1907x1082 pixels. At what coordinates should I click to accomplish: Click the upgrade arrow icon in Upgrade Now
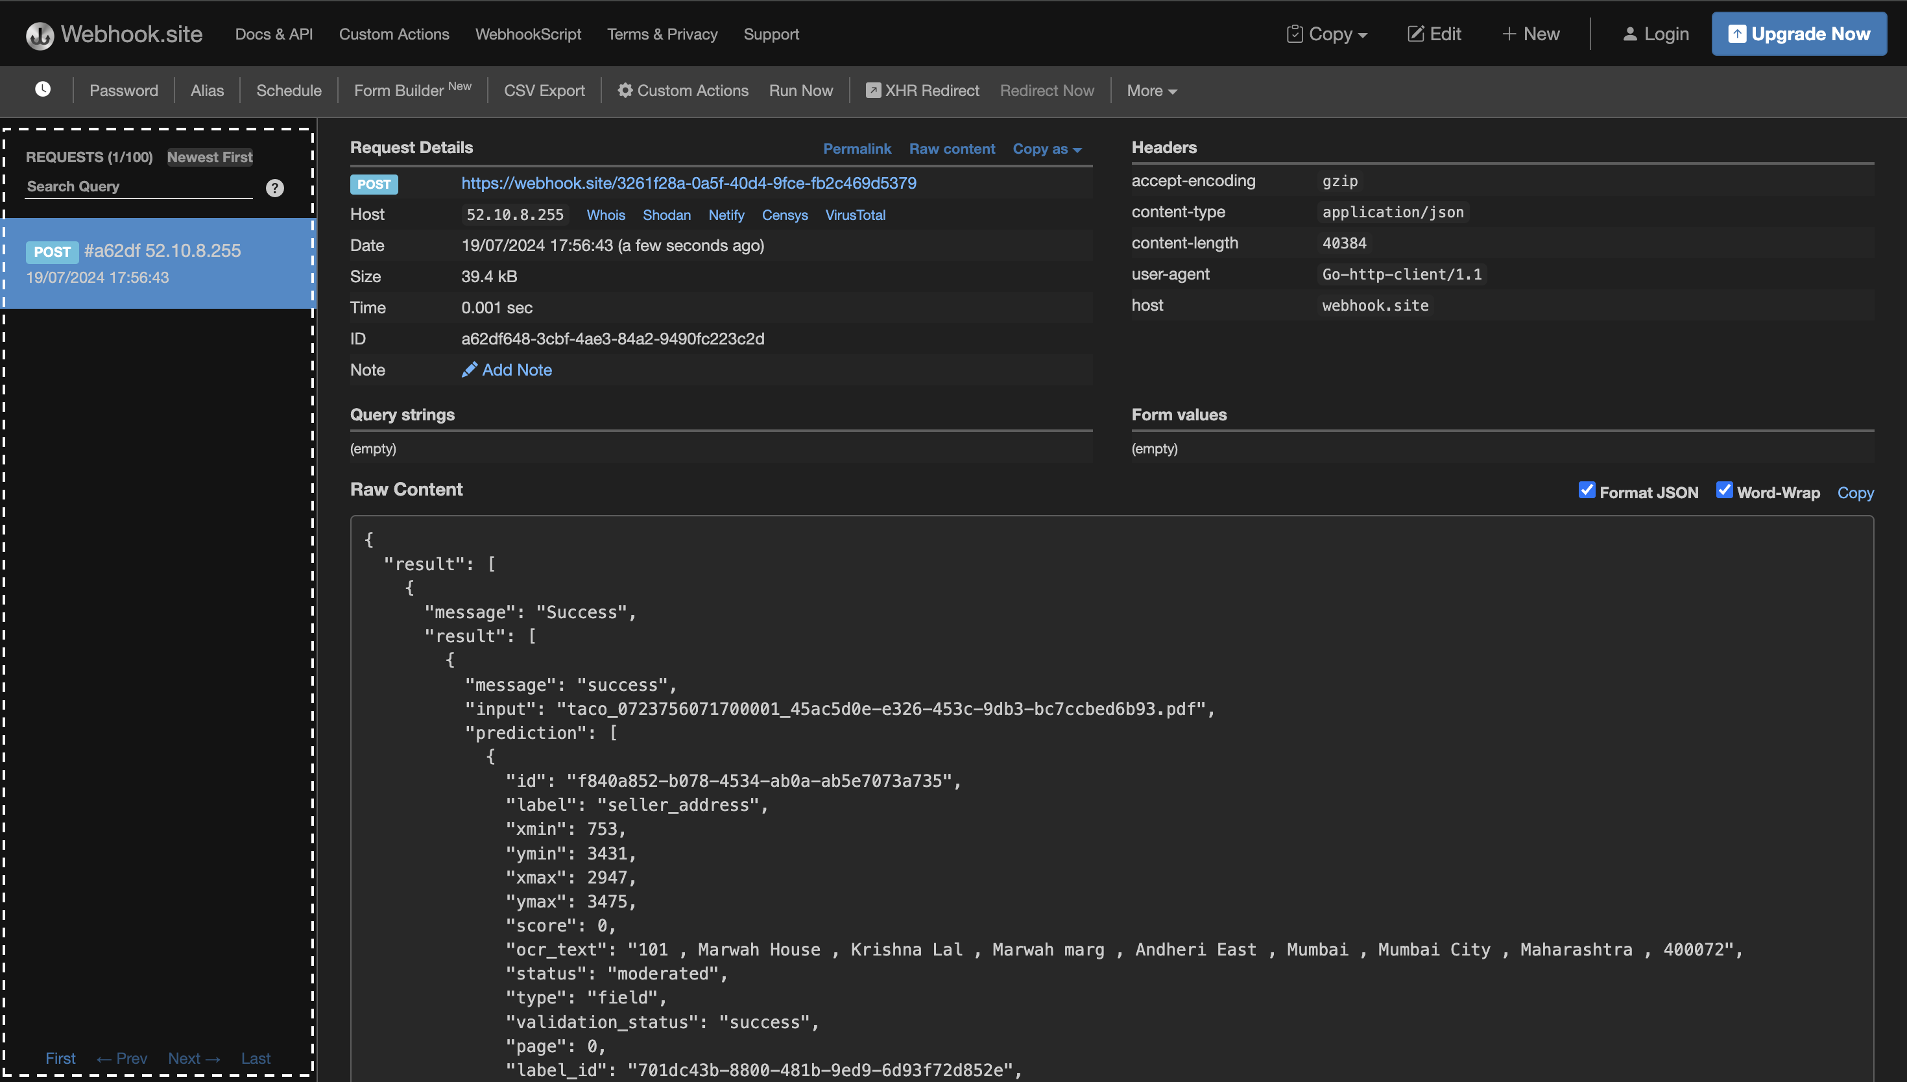tap(1737, 34)
